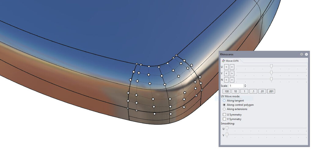Click the N movement slider handle
The image size is (313, 151).
[271, 79]
